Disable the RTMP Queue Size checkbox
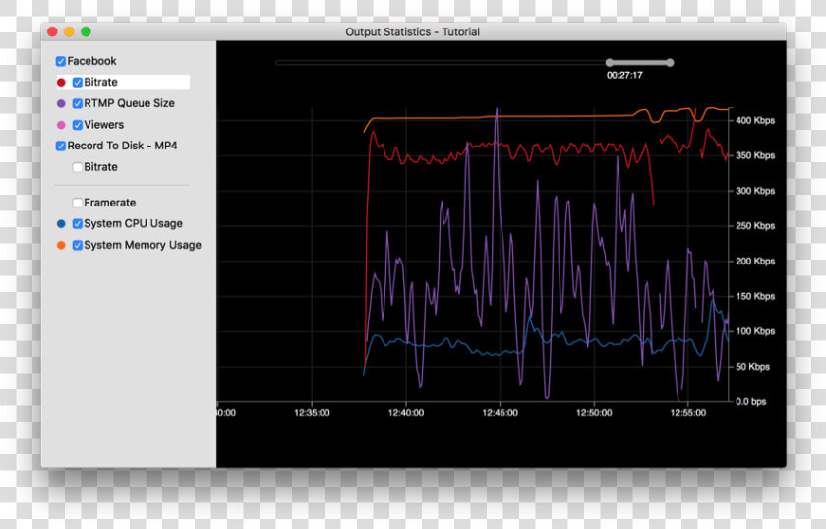The height and width of the screenshot is (529, 826). point(78,104)
